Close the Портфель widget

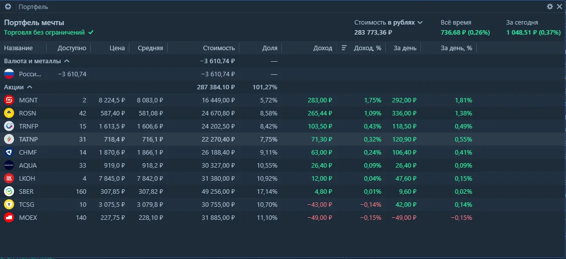[559, 7]
